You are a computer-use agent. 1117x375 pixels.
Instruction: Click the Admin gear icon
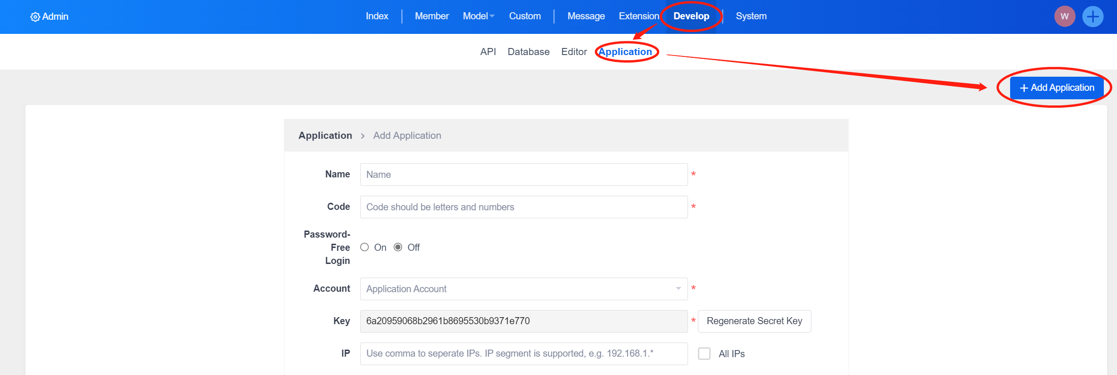point(35,17)
